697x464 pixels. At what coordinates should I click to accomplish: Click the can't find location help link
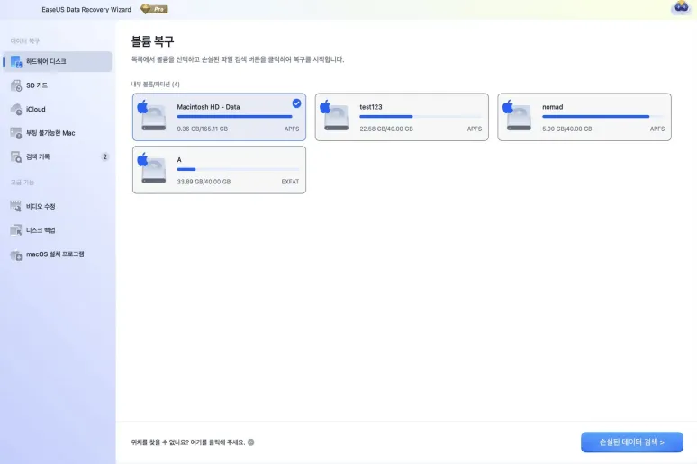coord(187,442)
